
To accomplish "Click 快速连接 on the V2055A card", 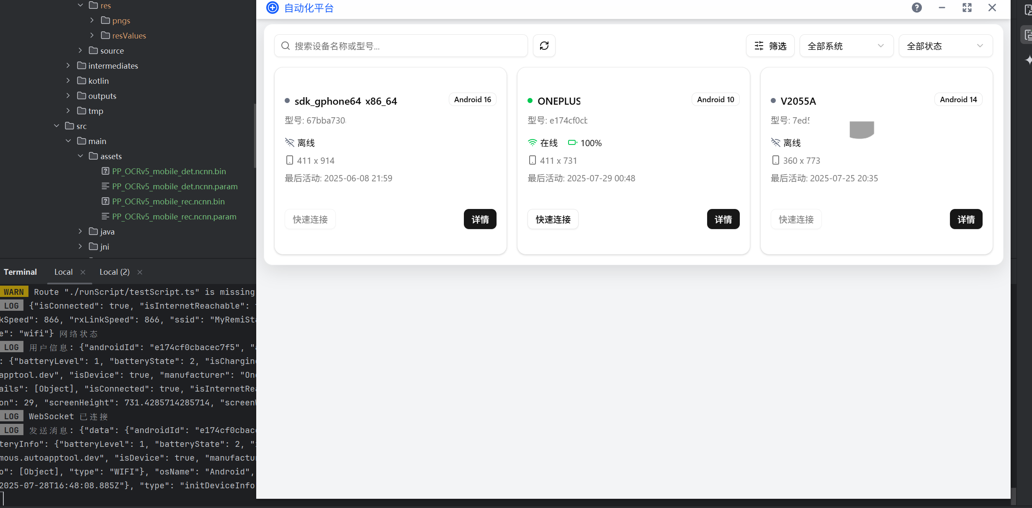I will [796, 219].
